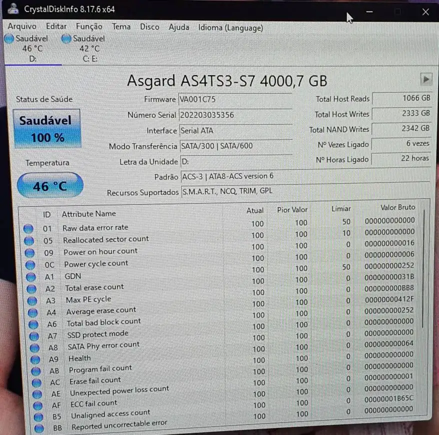Click the Total NAND Writes value 2342 GB

click(x=401, y=128)
